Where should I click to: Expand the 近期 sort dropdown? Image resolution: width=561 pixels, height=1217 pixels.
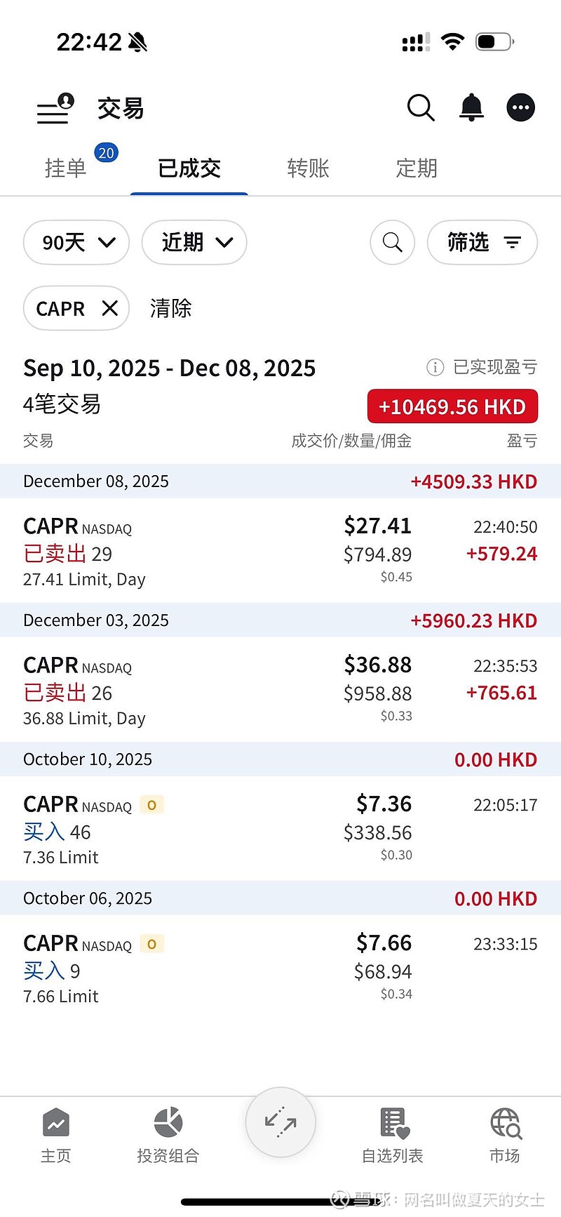click(x=194, y=243)
